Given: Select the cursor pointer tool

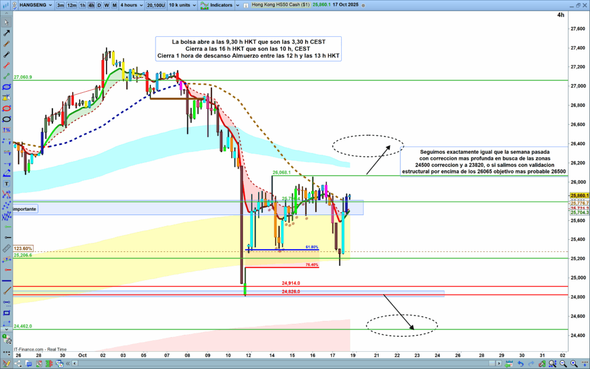Looking at the screenshot, I should pyautogui.click(x=6, y=23).
